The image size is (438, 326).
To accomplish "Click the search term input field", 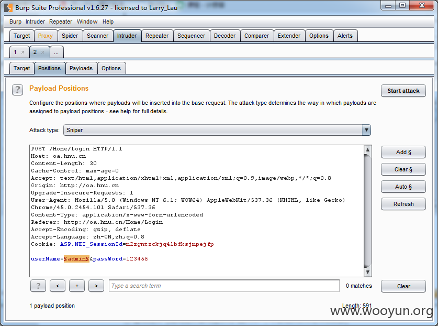I will coord(224,286).
